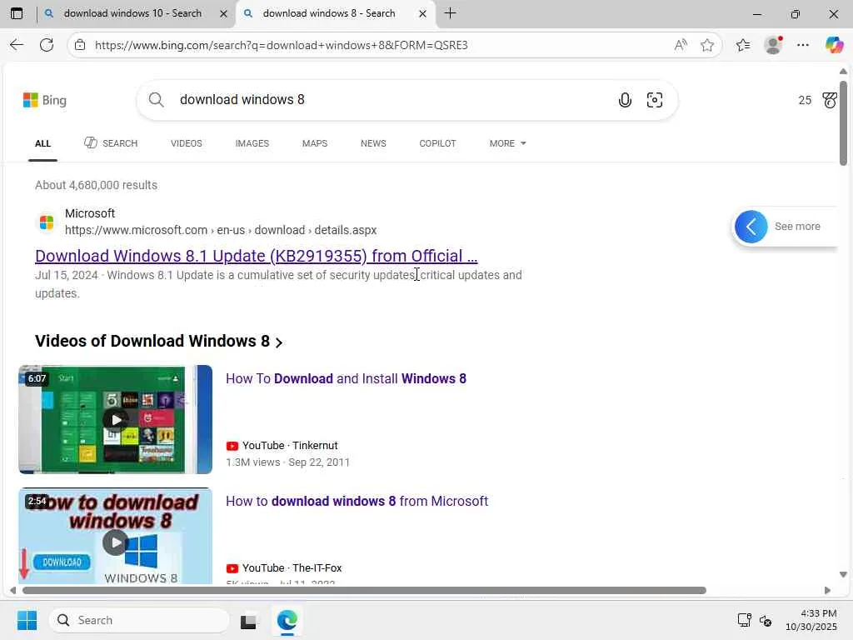The height and width of the screenshot is (640, 853).
Task: Open visual search camera icon
Action: tap(655, 100)
